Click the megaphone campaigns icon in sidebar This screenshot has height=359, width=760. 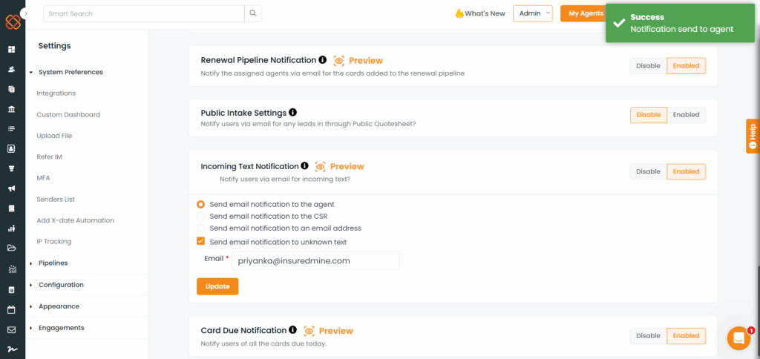pos(12,188)
